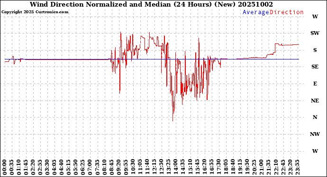Click the "01:45" time axis label

click(x=26, y=167)
